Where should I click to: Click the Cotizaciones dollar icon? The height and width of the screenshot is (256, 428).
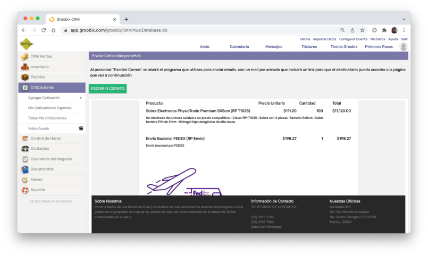click(25, 88)
